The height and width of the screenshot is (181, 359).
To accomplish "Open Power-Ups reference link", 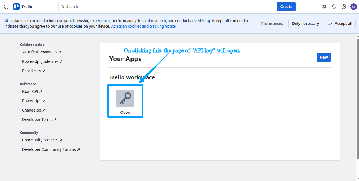I will 34,101.
